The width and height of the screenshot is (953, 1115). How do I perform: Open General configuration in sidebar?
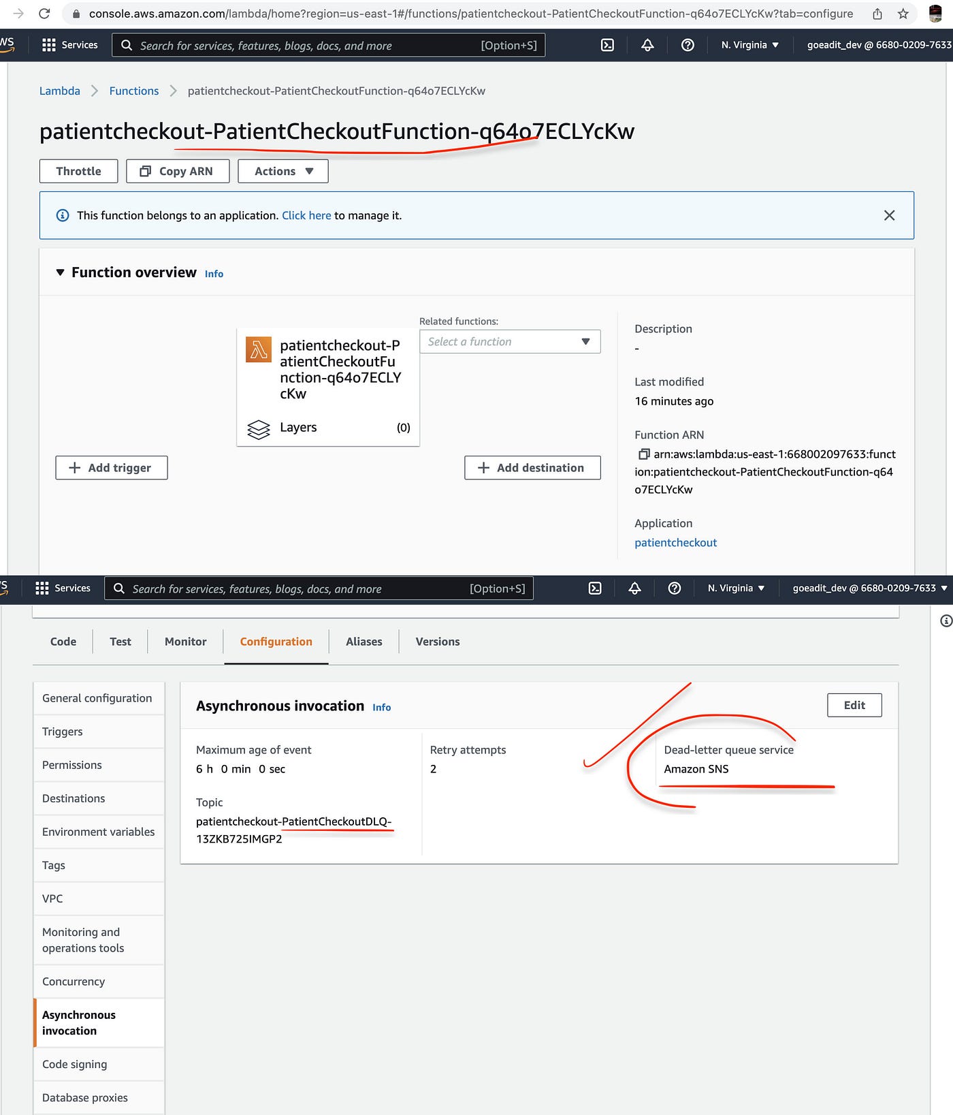click(x=99, y=698)
